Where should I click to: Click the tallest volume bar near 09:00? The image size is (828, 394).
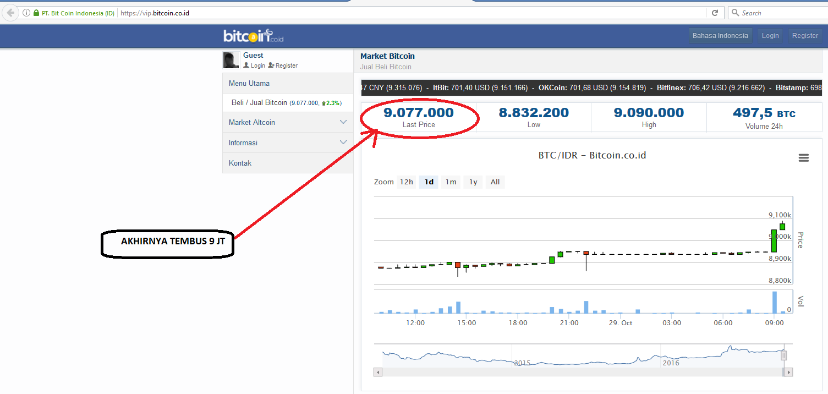click(775, 302)
